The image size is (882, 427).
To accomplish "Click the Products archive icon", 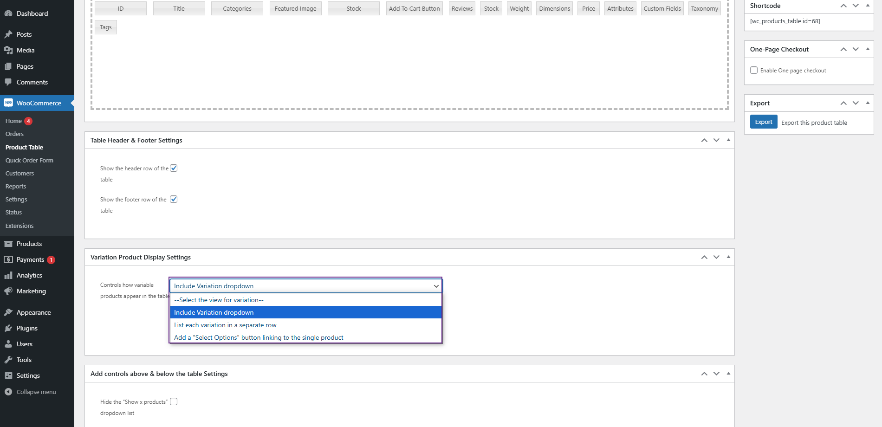I will (8, 244).
